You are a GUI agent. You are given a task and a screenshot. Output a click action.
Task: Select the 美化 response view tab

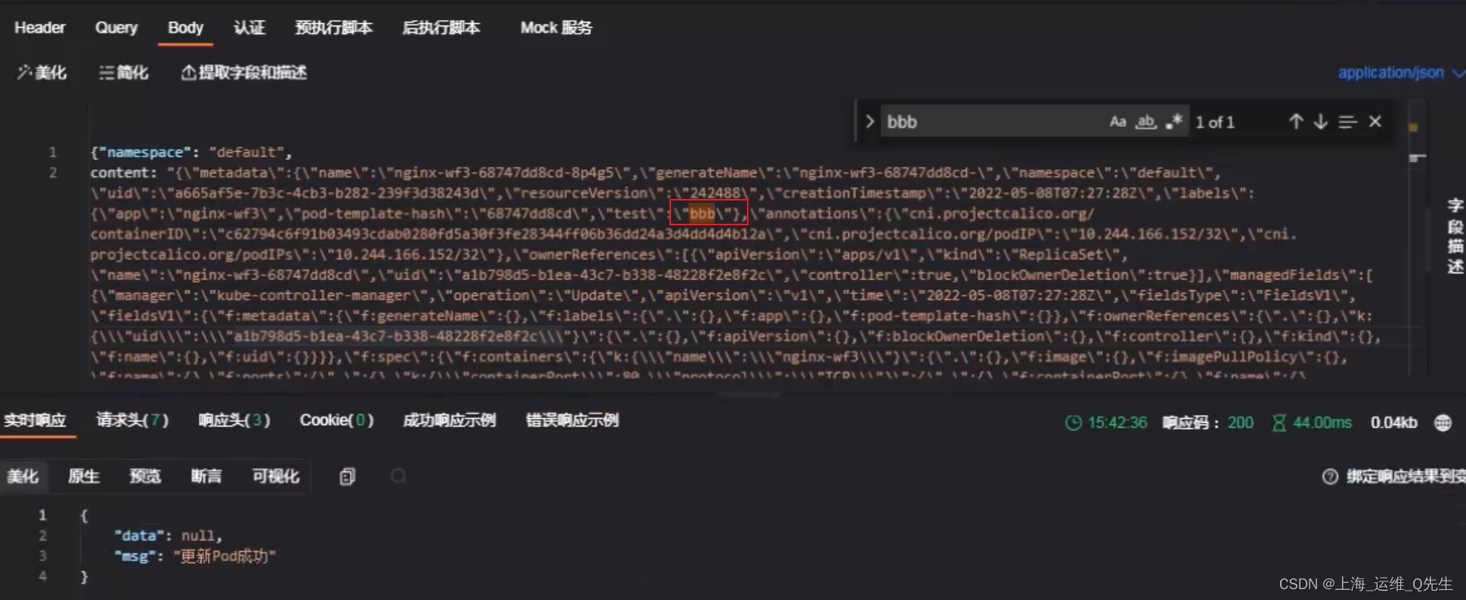point(22,476)
